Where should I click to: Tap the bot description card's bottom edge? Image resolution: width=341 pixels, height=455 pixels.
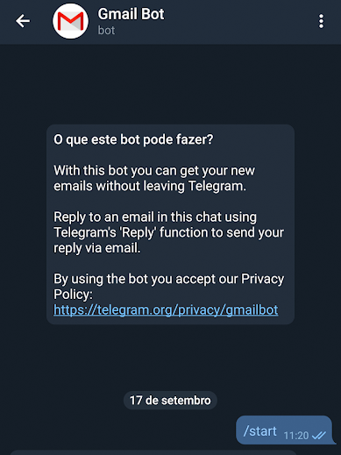pos(170,322)
